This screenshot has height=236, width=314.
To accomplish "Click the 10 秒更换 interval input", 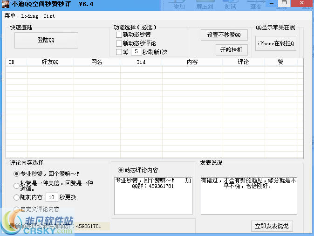I will (52, 197).
